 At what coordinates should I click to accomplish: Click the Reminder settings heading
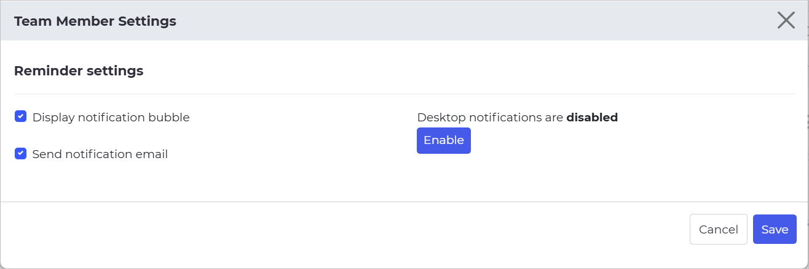pyautogui.click(x=79, y=70)
